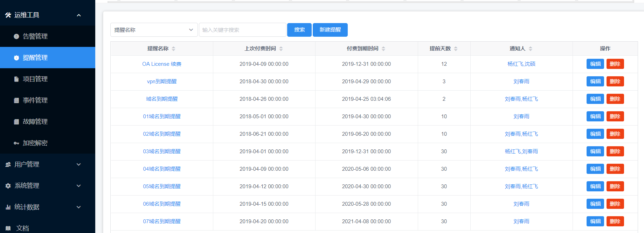Click the 操作 column header
Viewport: 644px width, 233px height.
[605, 49]
